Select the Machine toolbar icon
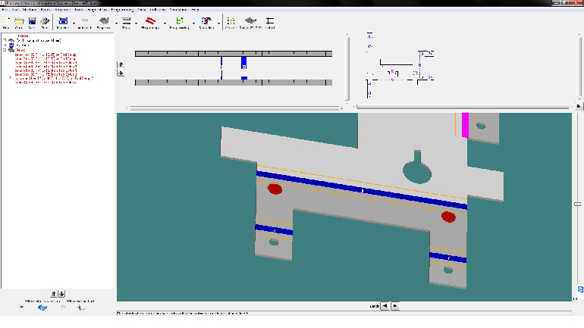The height and width of the screenshot is (328, 584). [63, 20]
